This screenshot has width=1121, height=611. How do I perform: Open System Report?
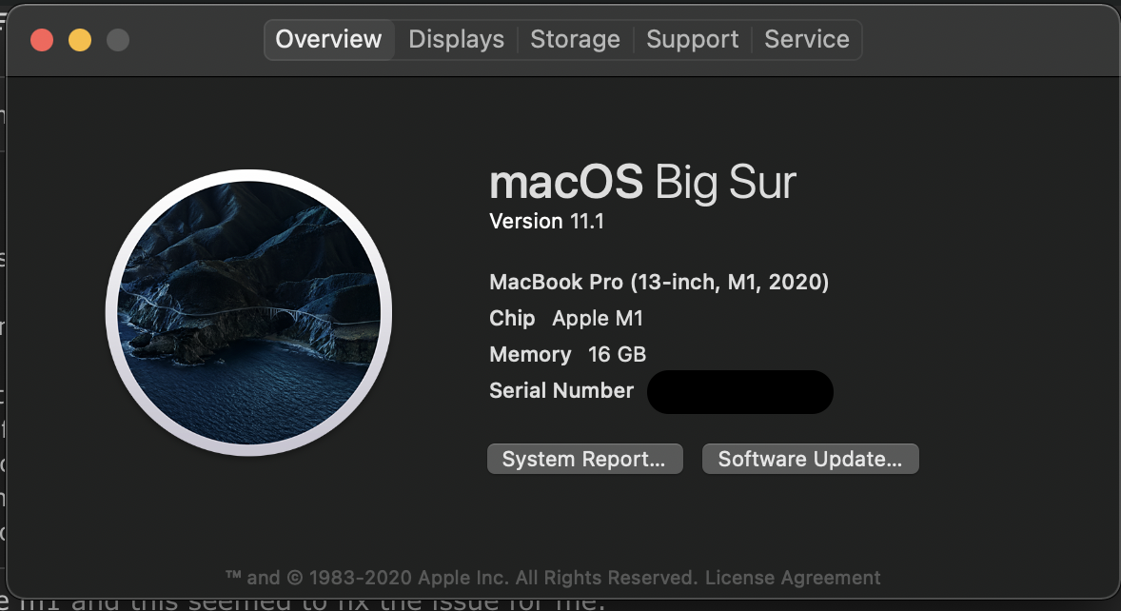585,459
